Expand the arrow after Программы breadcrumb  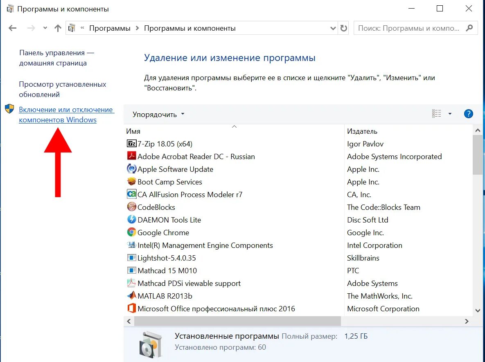point(138,29)
